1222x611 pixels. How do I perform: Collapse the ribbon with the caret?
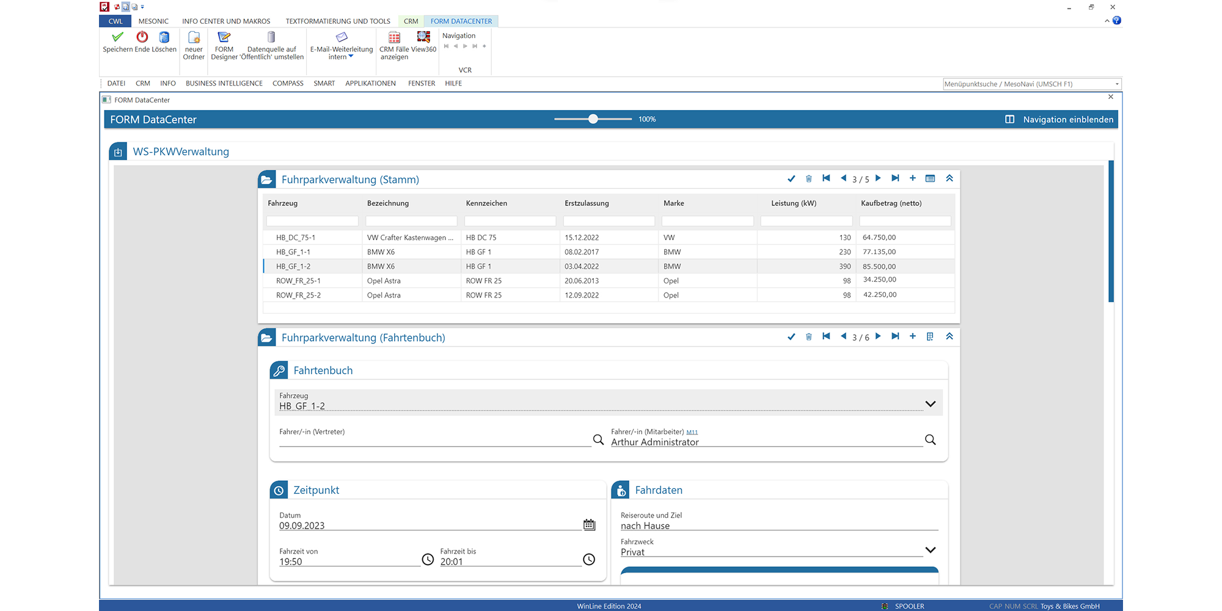[1107, 21]
